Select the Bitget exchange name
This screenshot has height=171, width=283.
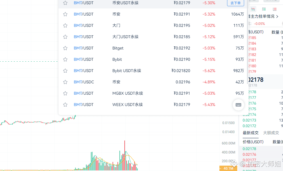[x=118, y=48]
